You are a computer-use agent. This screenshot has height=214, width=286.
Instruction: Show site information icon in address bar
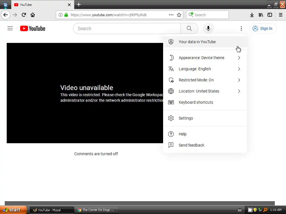[61, 15]
